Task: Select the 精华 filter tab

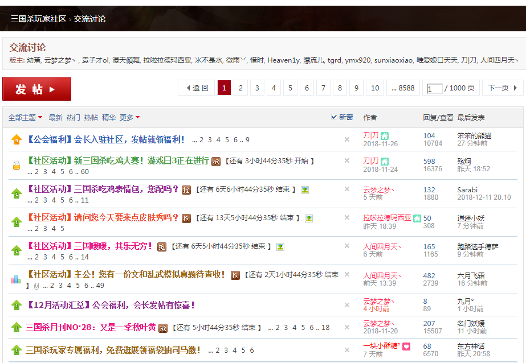Action: click(x=109, y=116)
